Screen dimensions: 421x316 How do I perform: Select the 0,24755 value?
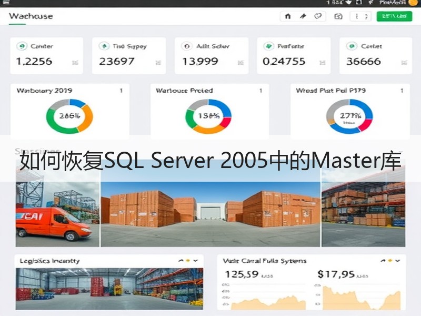coord(284,62)
